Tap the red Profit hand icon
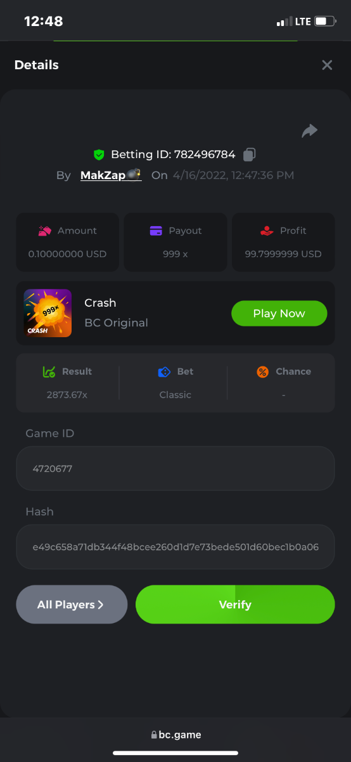This screenshot has width=351, height=762. coord(267,231)
